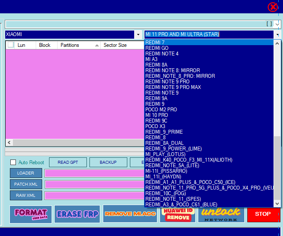Click the raw XML path field

(95, 196)
